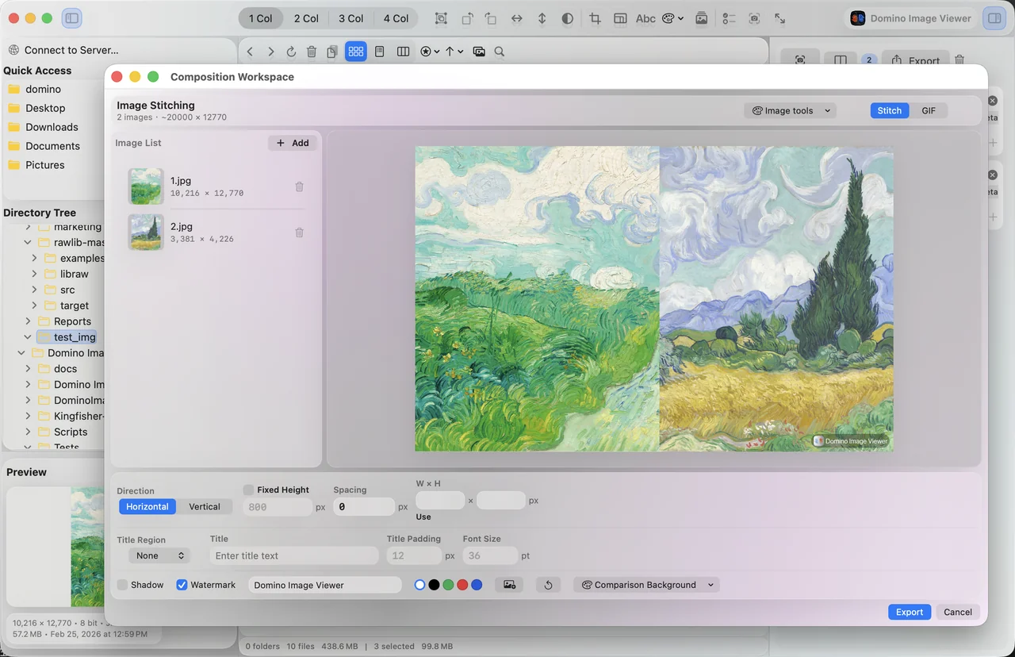Switch to the split columns view icon
This screenshot has width=1015, height=657.
coord(403,52)
